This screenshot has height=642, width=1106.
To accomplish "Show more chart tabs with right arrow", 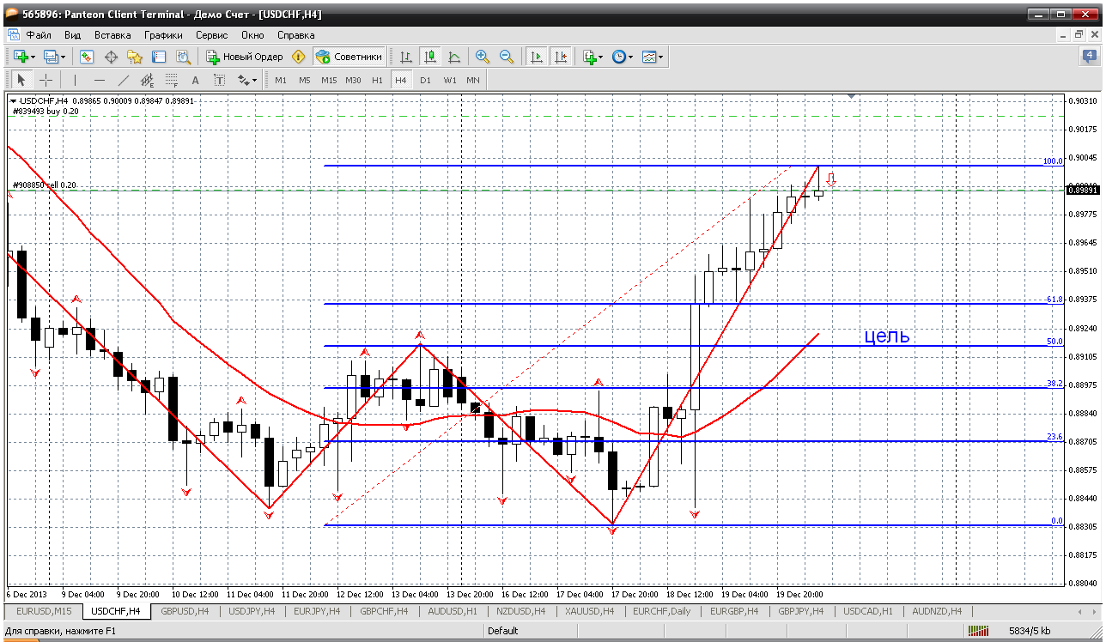I will 1094,611.
